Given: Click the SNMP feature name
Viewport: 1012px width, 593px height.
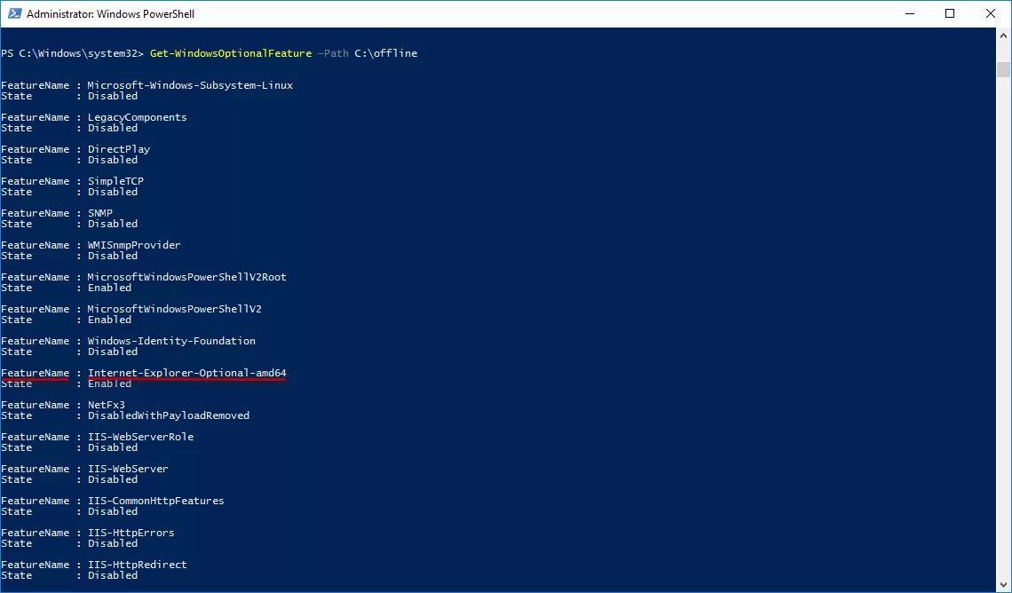Looking at the screenshot, I should coord(100,213).
